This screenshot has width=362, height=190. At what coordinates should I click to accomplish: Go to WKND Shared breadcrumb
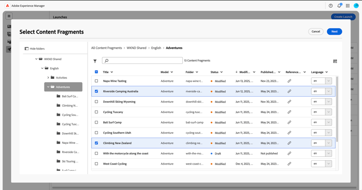coord(137,48)
